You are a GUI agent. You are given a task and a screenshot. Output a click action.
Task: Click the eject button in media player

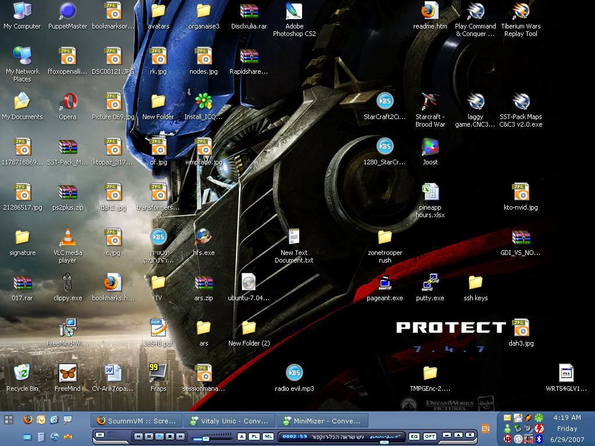(x=242, y=437)
